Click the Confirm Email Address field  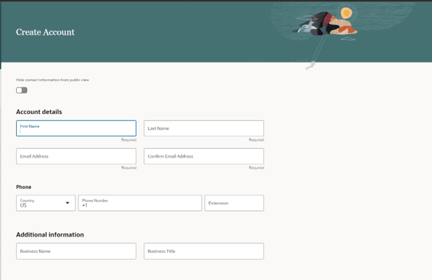203,156
